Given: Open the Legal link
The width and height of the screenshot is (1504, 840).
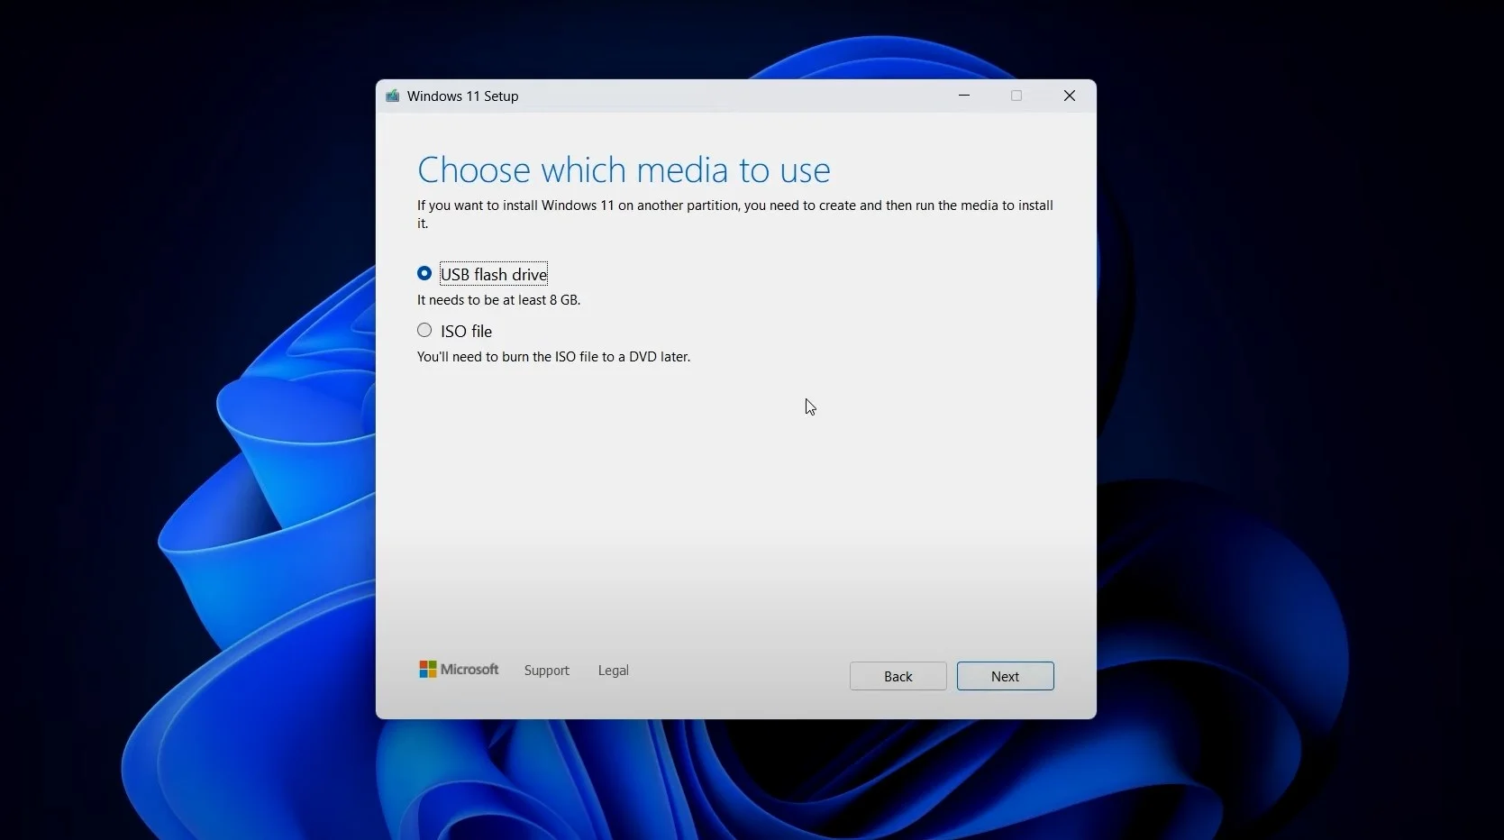Looking at the screenshot, I should click(x=614, y=671).
